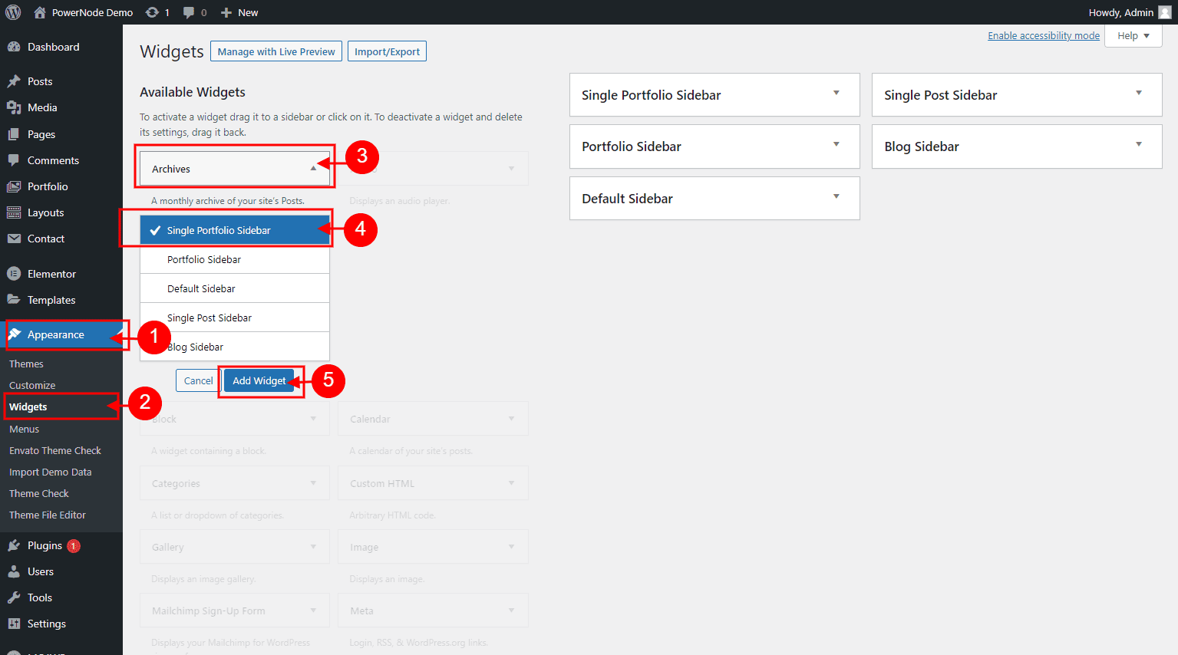Open Dashboard from the sidebar
Screen dimensions: 1178x655
click(53, 47)
